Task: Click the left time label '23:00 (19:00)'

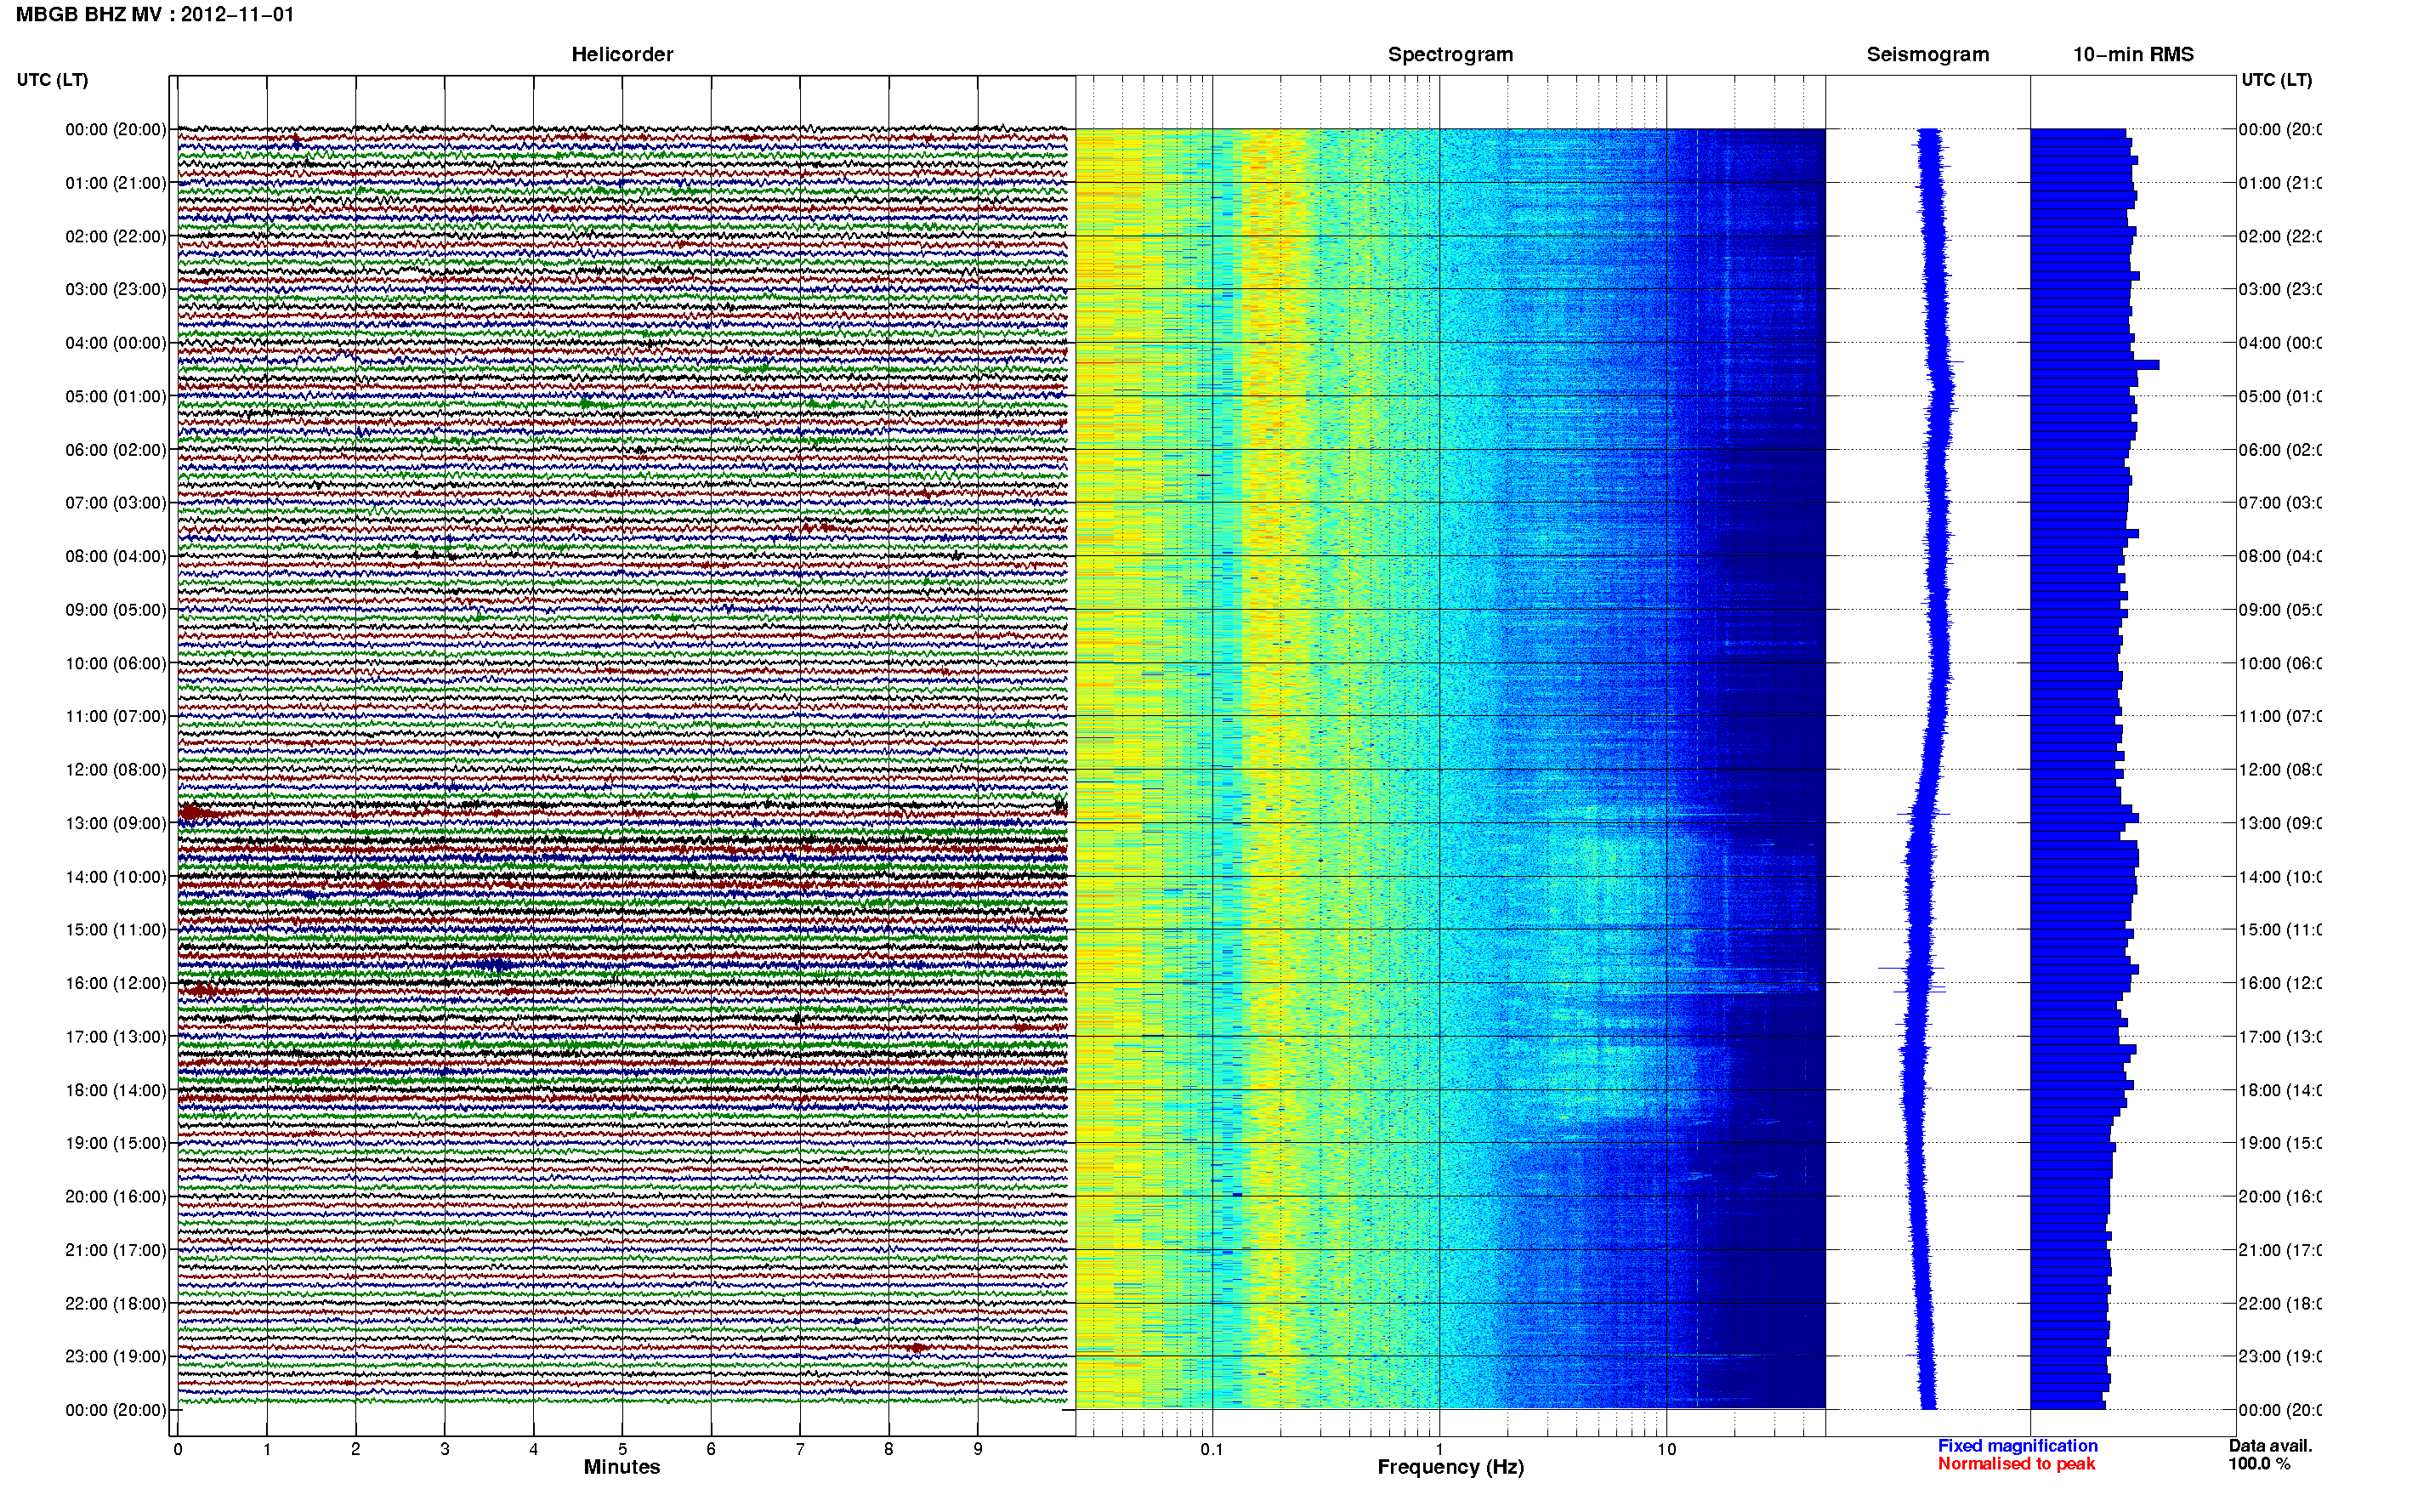Action: [116, 1357]
